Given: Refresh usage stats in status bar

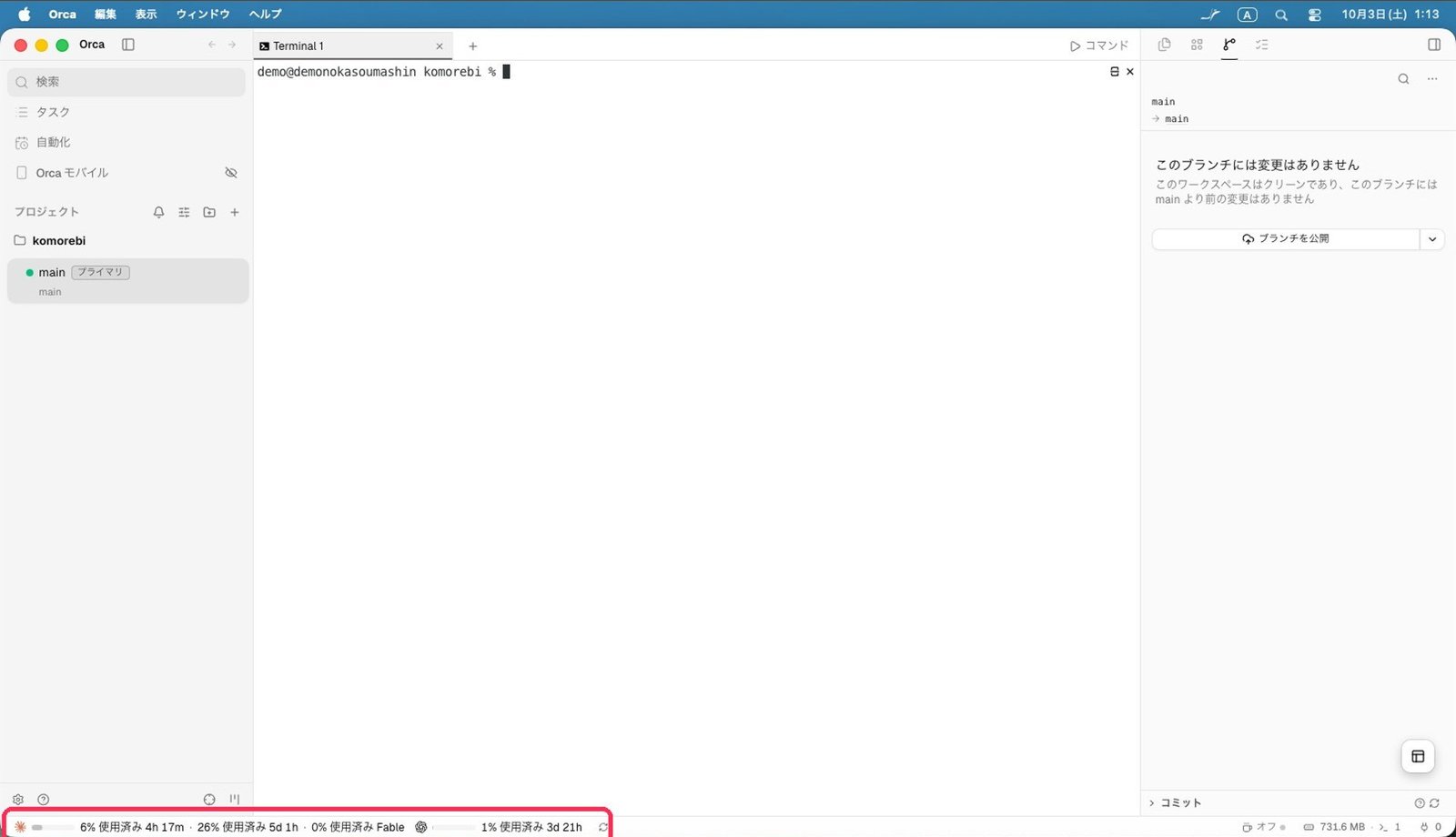Looking at the screenshot, I should [602, 827].
